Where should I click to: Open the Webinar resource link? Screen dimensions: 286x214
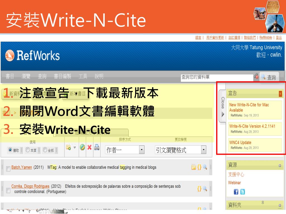(x=234, y=183)
